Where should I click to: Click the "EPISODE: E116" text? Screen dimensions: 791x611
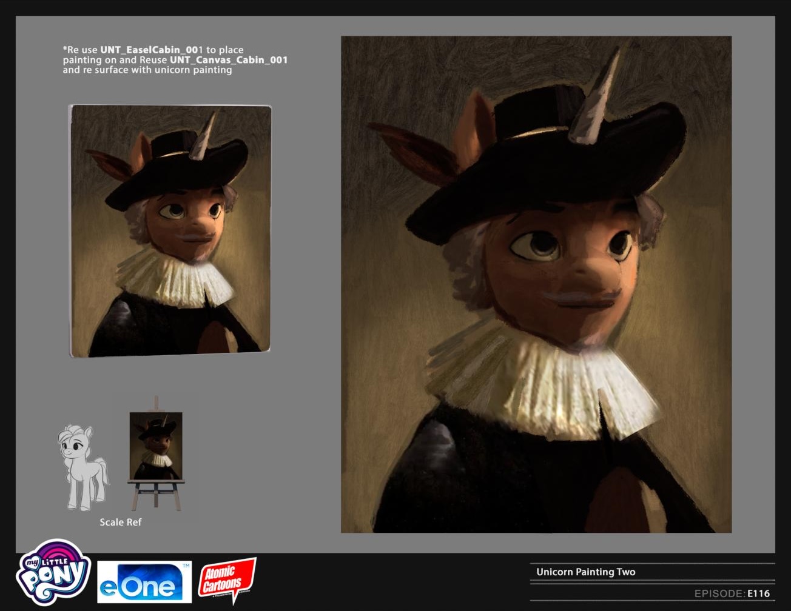point(732,593)
